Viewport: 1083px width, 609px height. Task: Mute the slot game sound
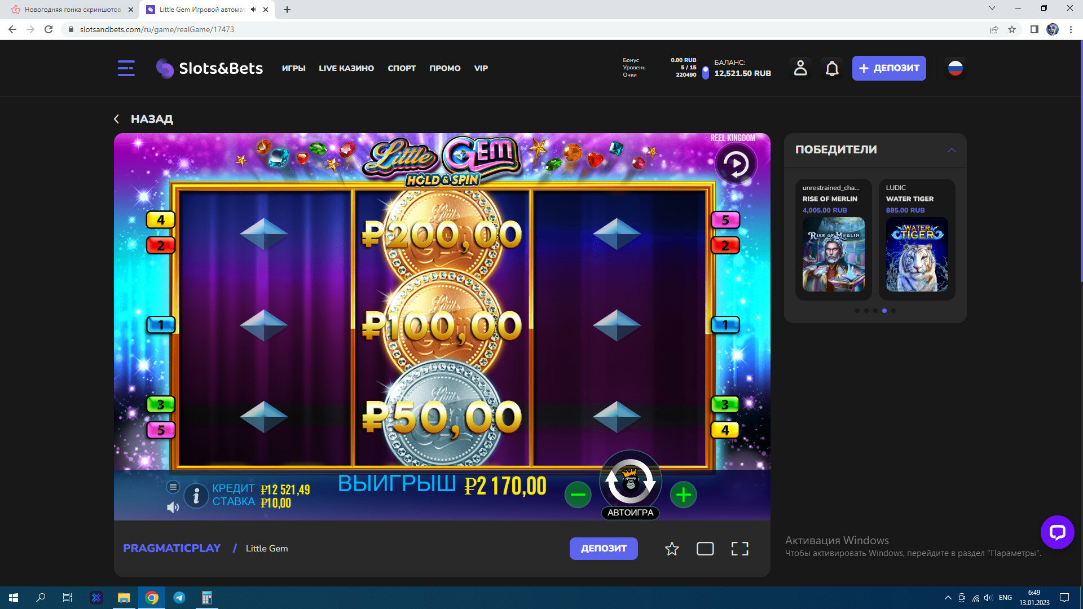tap(173, 507)
